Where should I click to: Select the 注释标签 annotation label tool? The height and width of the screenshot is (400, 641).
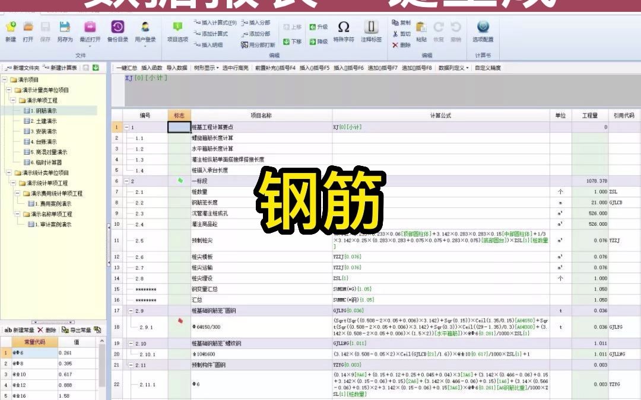tap(371, 33)
